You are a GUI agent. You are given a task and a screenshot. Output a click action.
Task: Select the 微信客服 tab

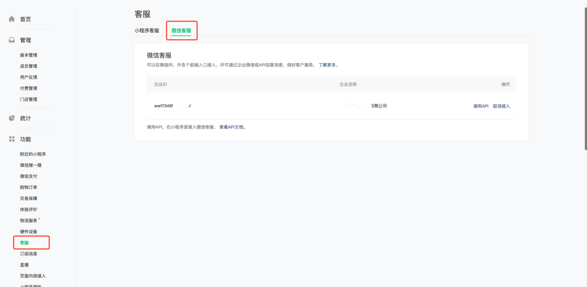181,31
